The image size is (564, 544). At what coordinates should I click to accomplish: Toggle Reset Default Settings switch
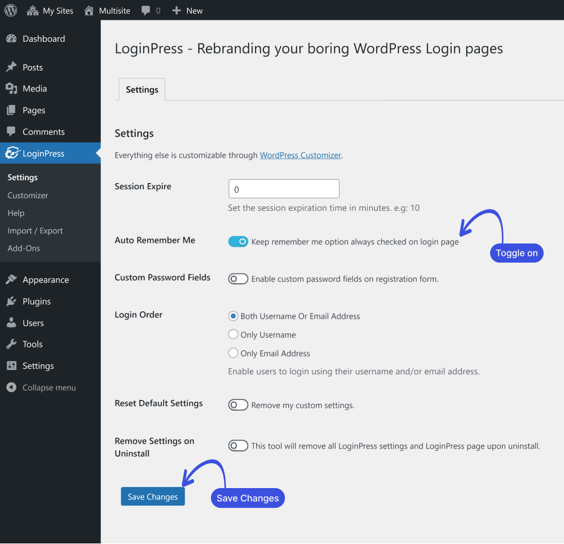click(x=238, y=405)
